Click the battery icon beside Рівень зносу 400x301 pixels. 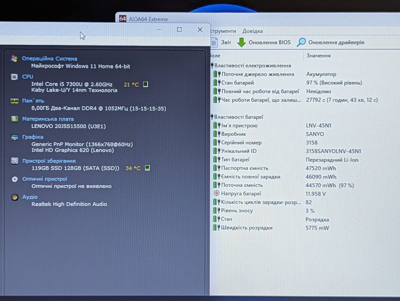[x=217, y=211]
